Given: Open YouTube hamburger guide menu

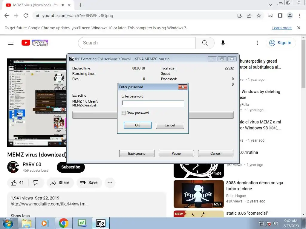Looking at the screenshot, I should (11, 43).
